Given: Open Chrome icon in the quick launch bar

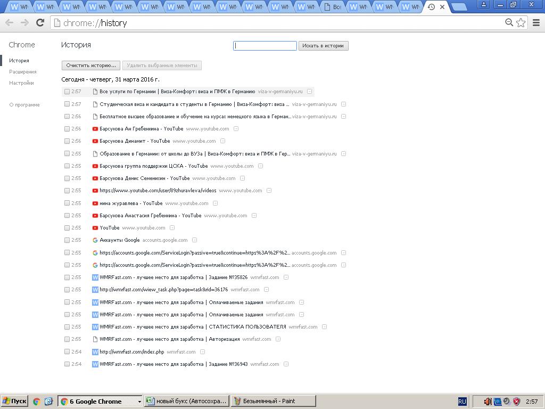Looking at the screenshot, I should coord(37,402).
